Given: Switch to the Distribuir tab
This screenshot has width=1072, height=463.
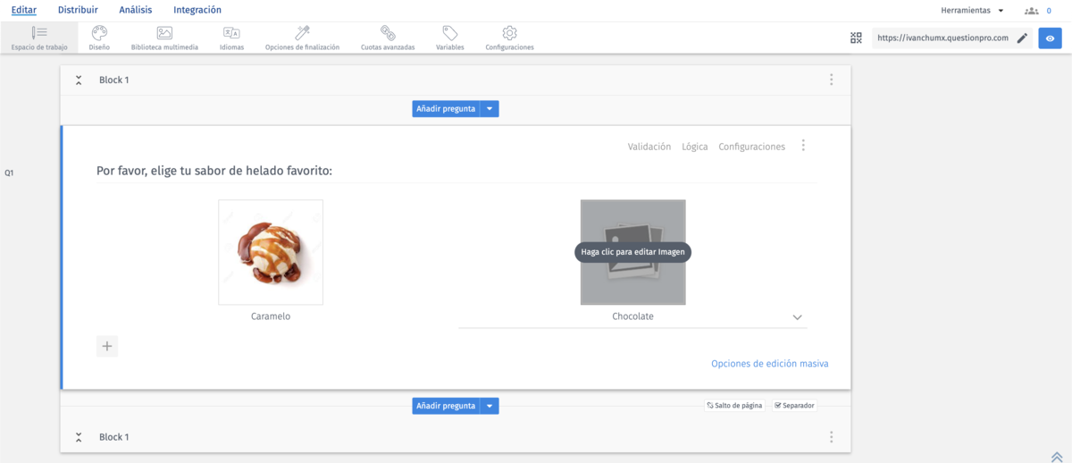Looking at the screenshot, I should tap(78, 10).
